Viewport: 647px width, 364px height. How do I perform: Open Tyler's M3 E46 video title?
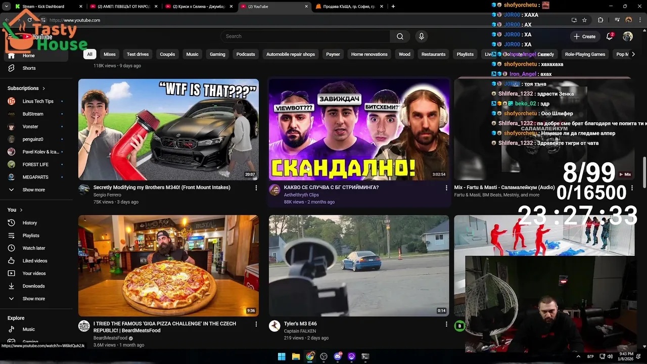pos(300,324)
